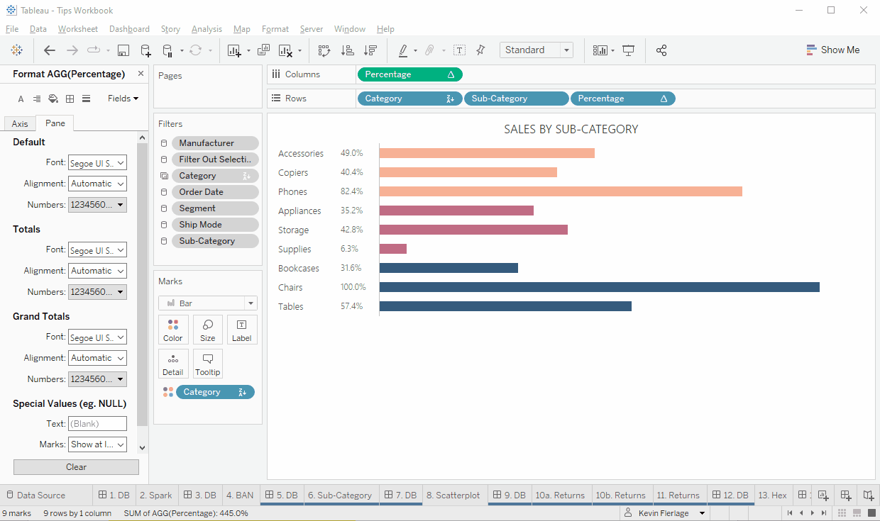Click the Tableau start page logo icon
Viewport: 880px width, 521px height.
pos(17,50)
